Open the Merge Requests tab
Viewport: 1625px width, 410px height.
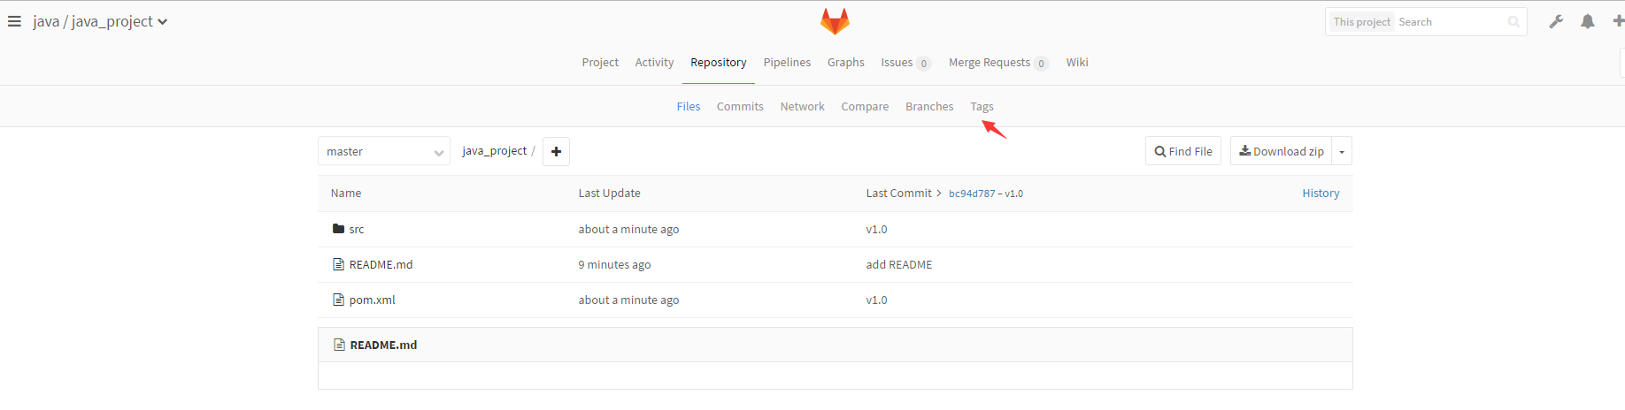990,62
